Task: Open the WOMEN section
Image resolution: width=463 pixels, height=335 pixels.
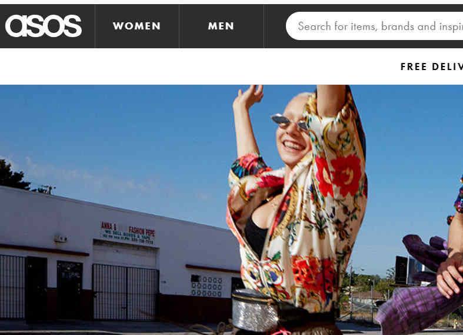Action: coord(136,26)
